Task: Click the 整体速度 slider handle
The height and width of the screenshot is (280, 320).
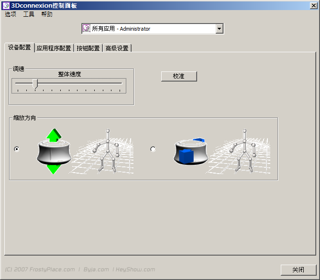Action: (x=35, y=84)
